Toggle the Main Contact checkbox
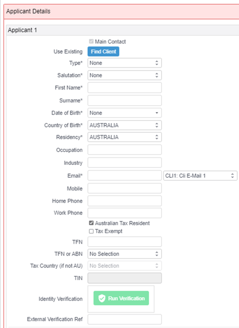This screenshot has width=239, height=328. coord(91,42)
